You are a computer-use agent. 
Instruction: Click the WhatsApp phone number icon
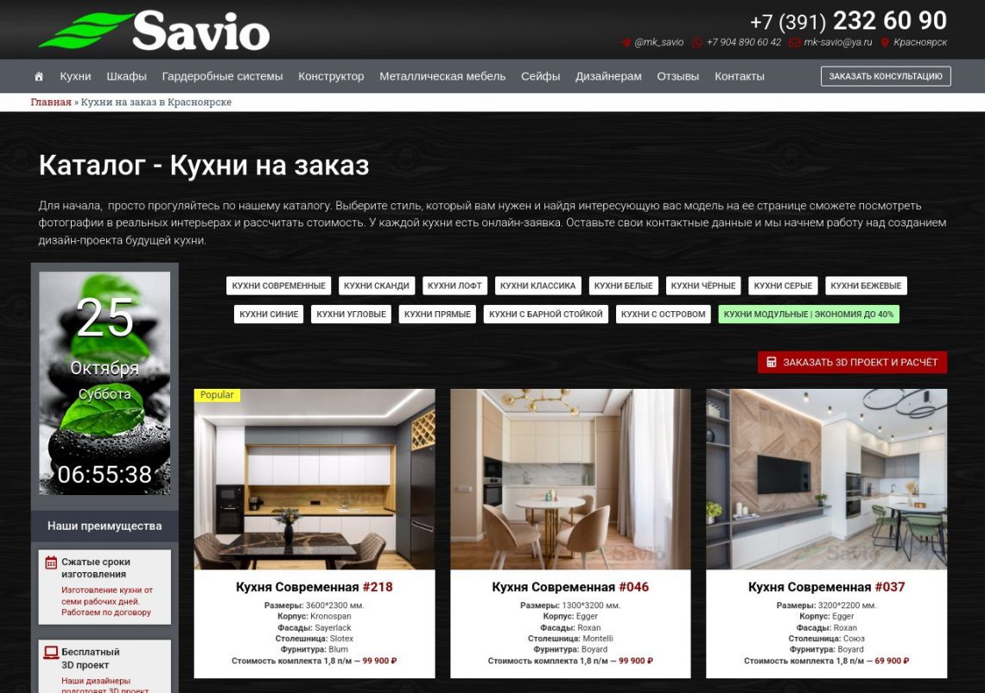pos(697,42)
